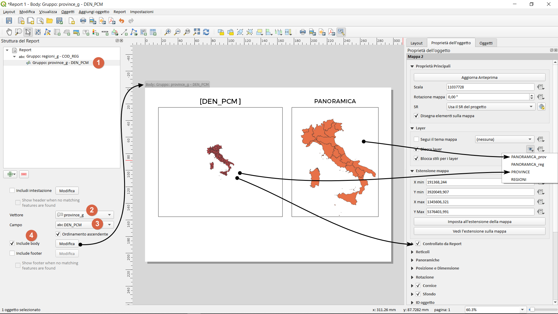The width and height of the screenshot is (558, 314).
Task: Click the Save project icon
Action: (9, 21)
